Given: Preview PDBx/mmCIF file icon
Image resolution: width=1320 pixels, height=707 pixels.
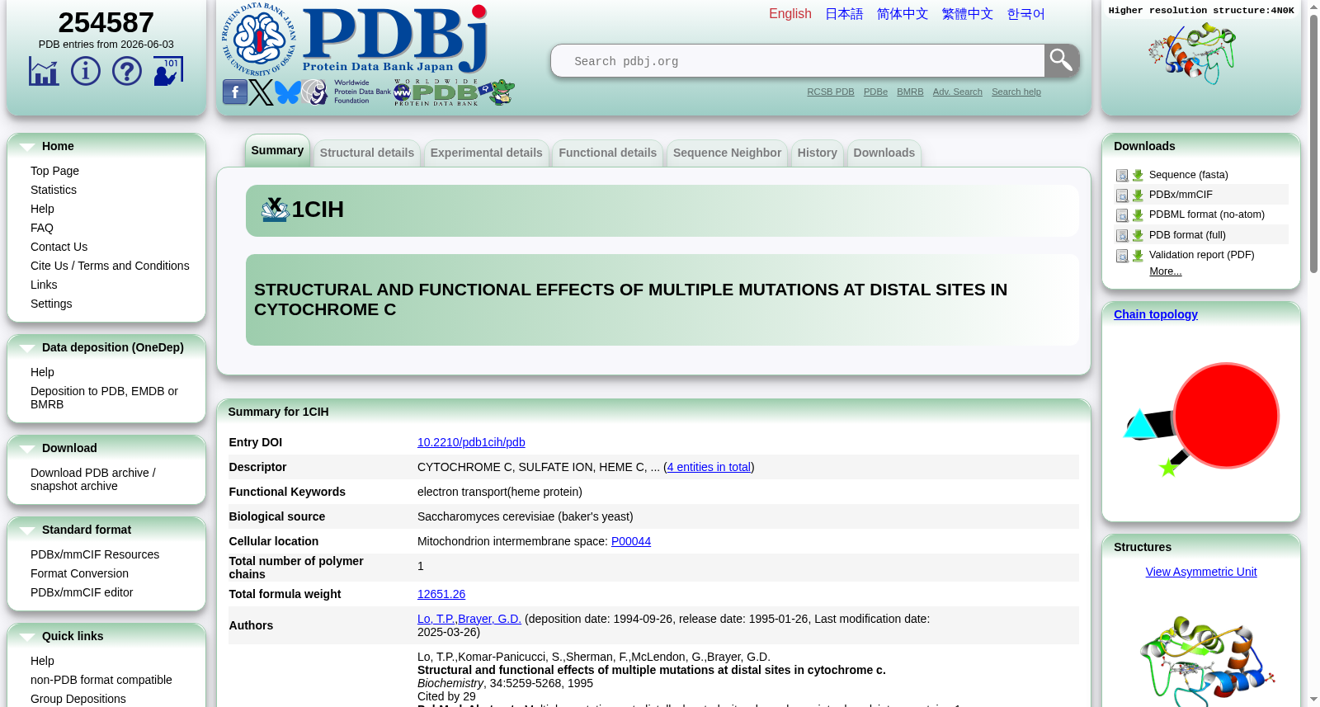Looking at the screenshot, I should point(1122,196).
